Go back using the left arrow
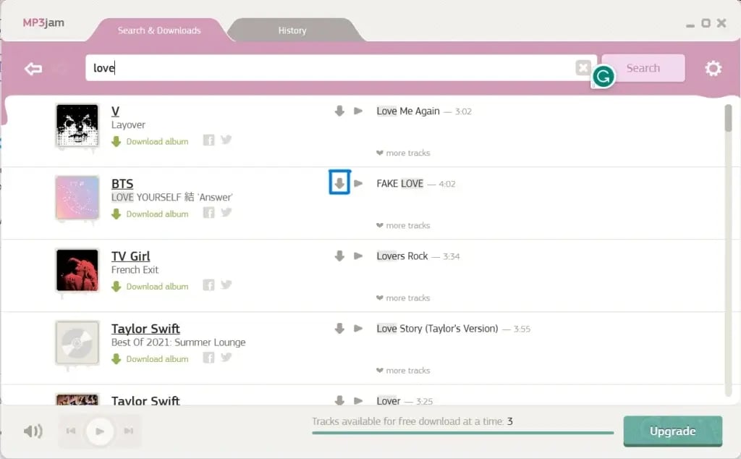 pos(33,69)
